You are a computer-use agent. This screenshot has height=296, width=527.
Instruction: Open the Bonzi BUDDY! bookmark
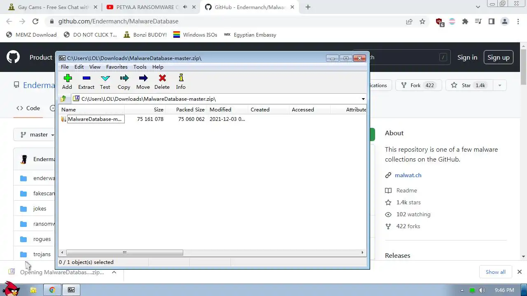point(145,35)
